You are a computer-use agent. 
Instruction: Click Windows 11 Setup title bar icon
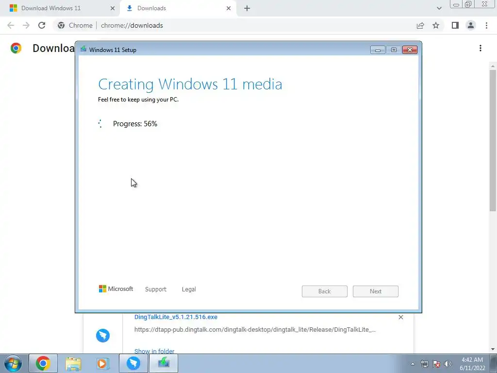tap(83, 49)
